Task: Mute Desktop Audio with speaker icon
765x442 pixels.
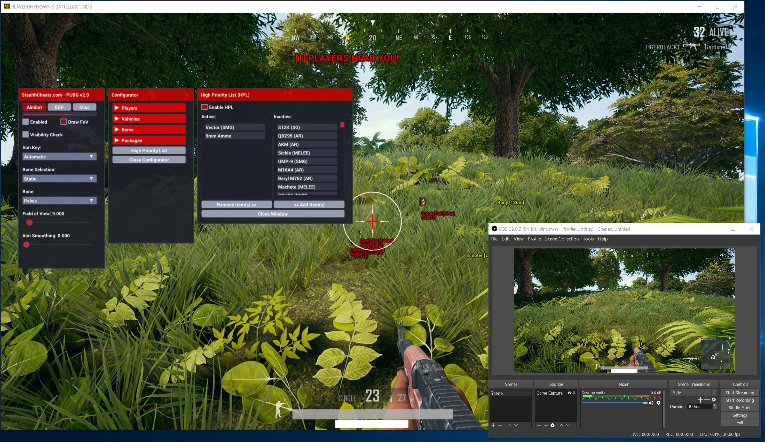Action: [651, 403]
